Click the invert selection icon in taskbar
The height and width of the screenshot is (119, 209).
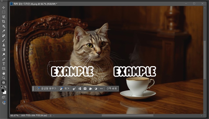click(80, 89)
